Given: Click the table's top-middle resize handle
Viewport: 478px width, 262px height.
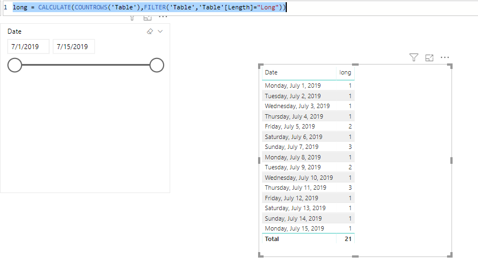Looking at the screenshot, I should coord(355,65).
